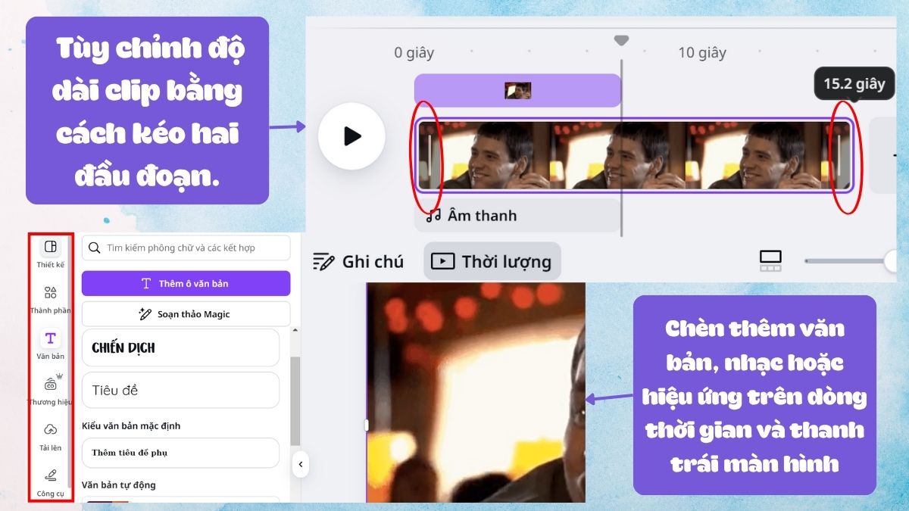The width and height of the screenshot is (909, 511).
Task: Click the clip's left trim handle
Action: pos(430,156)
